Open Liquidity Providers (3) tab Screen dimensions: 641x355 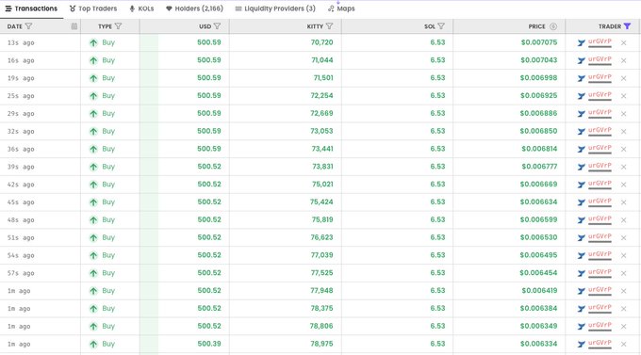(276, 8)
